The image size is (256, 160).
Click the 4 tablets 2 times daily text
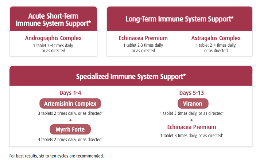tap(70, 140)
